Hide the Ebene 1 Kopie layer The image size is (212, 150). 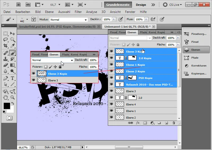(111, 64)
